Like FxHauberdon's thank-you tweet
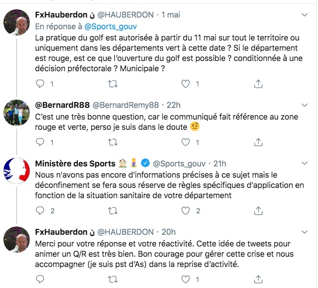The image size is (318, 288). [x=185, y=279]
